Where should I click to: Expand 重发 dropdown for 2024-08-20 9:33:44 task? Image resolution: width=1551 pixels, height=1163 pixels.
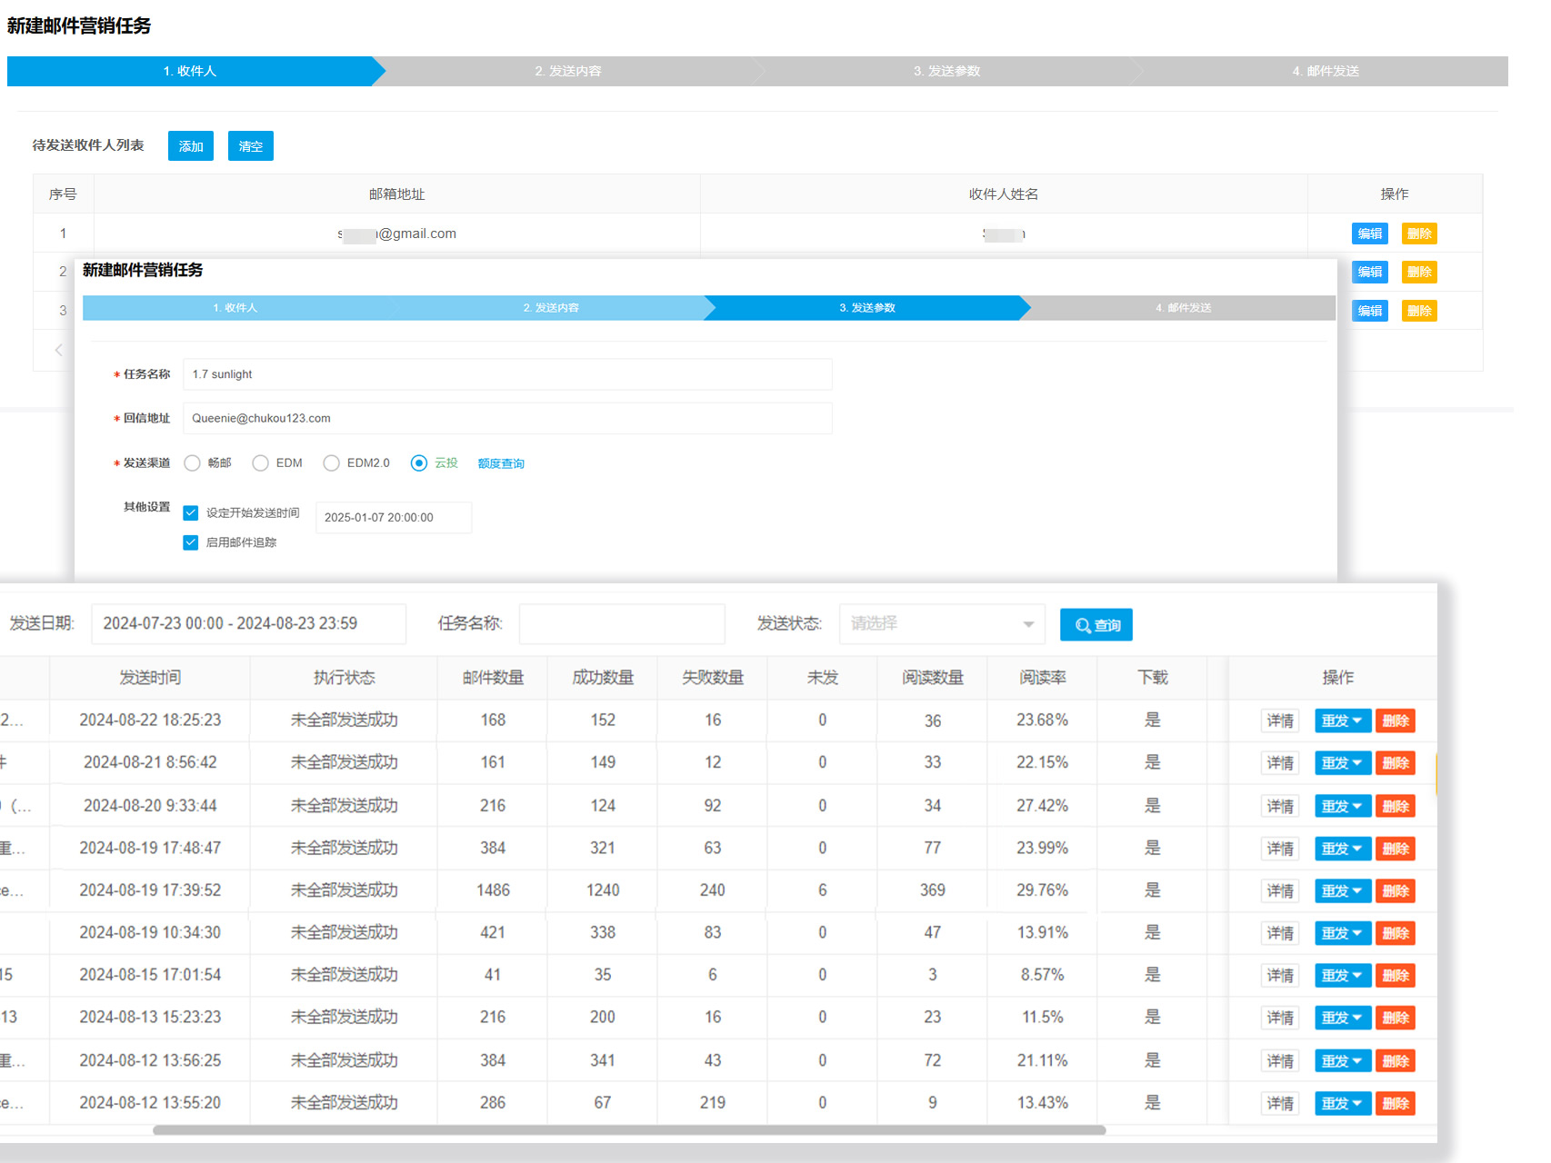[x=1342, y=806]
